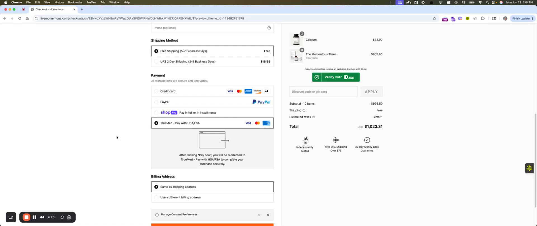
Task: Open a new browser tab
Action: pos(82,9)
